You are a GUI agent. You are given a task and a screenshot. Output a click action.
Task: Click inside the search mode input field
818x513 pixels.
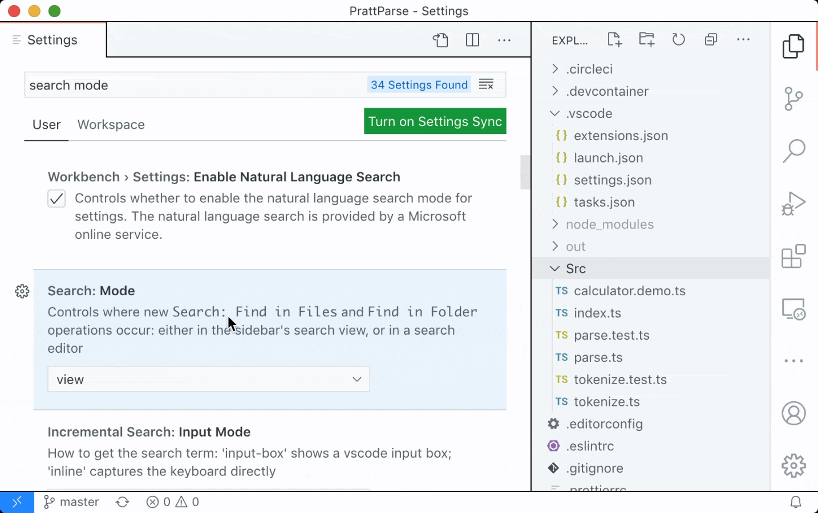(x=171, y=84)
